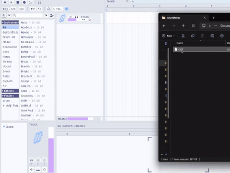Select the ChoirPad 16 bit instrument

click(37, 111)
